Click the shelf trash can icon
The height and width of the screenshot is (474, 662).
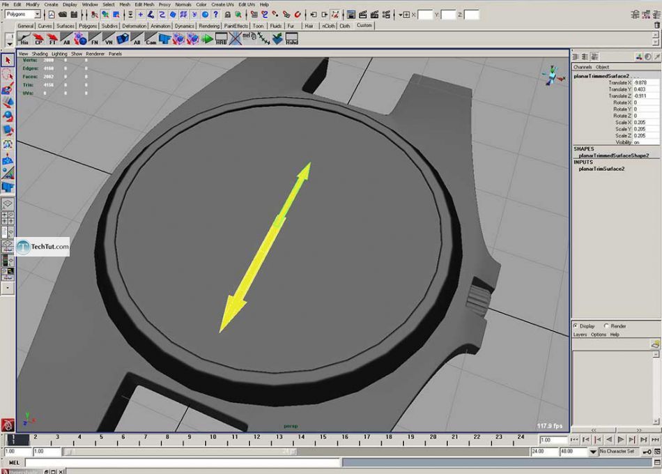coord(656,25)
